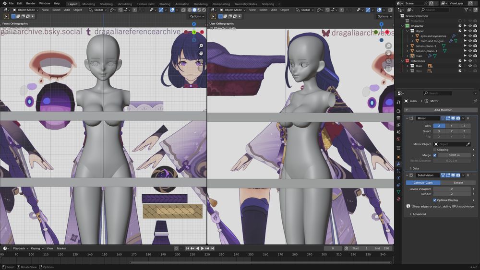Open the World properties tab icon
480x270 pixels.
[398, 139]
